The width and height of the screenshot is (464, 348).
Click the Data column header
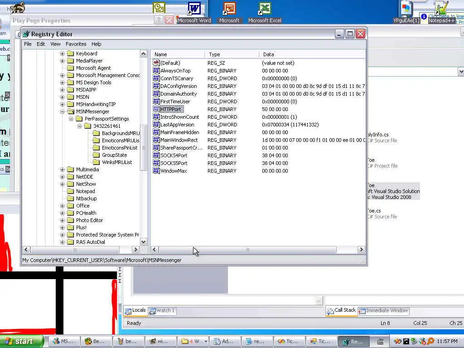(312, 54)
